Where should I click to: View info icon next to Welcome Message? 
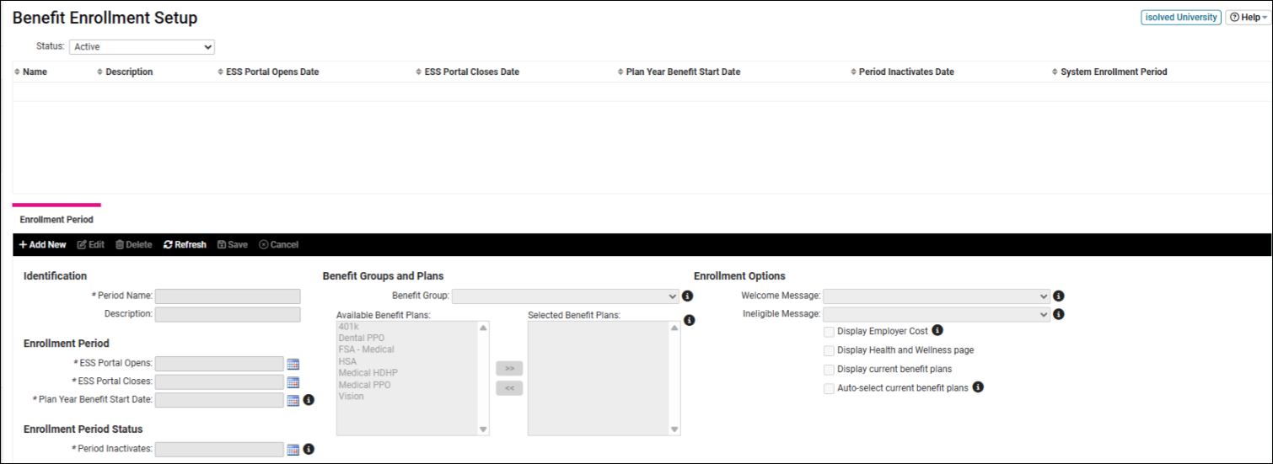point(1059,296)
